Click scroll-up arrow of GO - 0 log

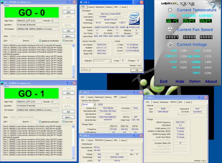pyautogui.click(x=73, y=46)
